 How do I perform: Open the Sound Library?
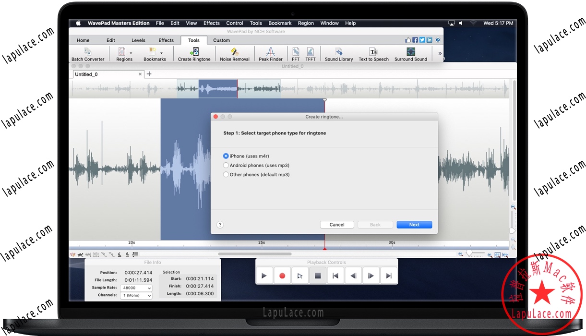click(338, 54)
